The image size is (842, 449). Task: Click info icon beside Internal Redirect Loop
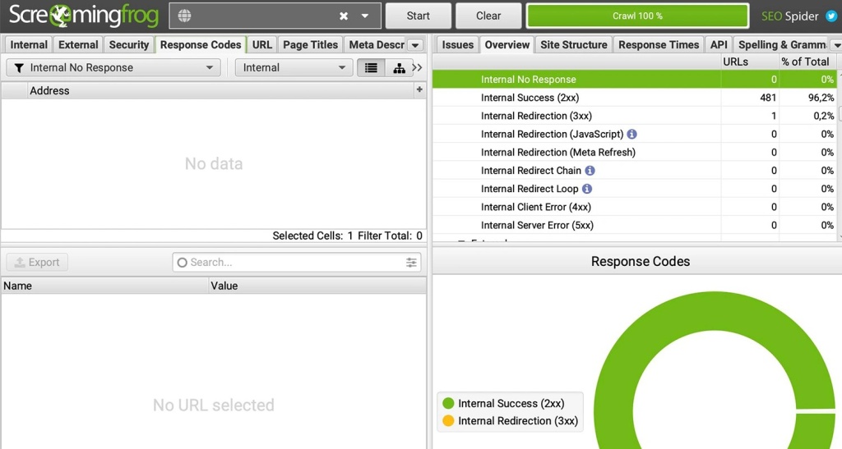point(587,189)
